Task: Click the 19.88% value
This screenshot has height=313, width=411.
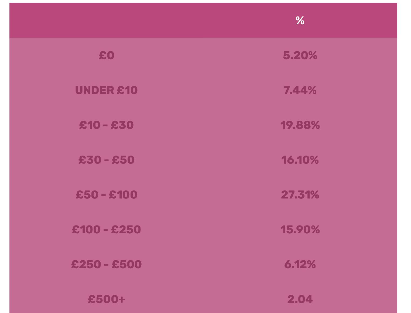Action: [300, 125]
